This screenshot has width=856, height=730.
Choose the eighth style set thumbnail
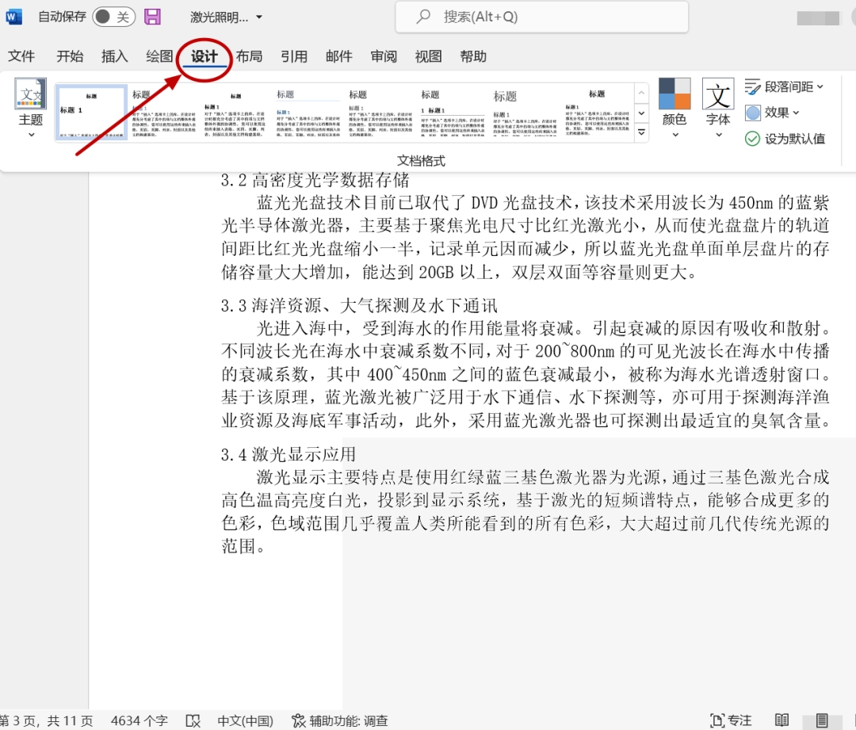(x=598, y=113)
